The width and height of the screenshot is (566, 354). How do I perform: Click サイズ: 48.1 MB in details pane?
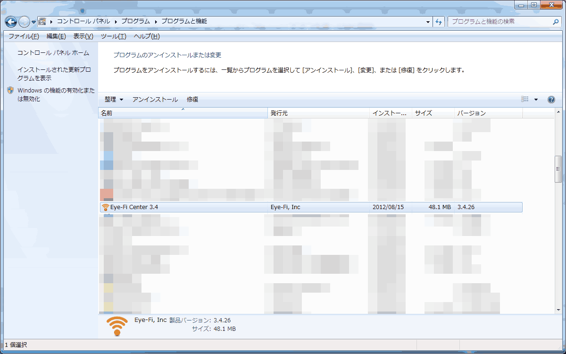(214, 329)
